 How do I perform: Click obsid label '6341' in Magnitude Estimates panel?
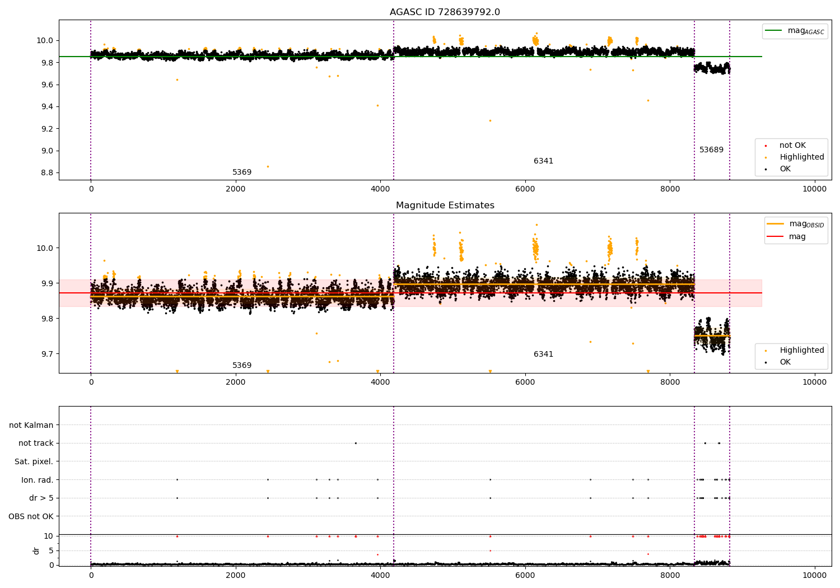(543, 354)
